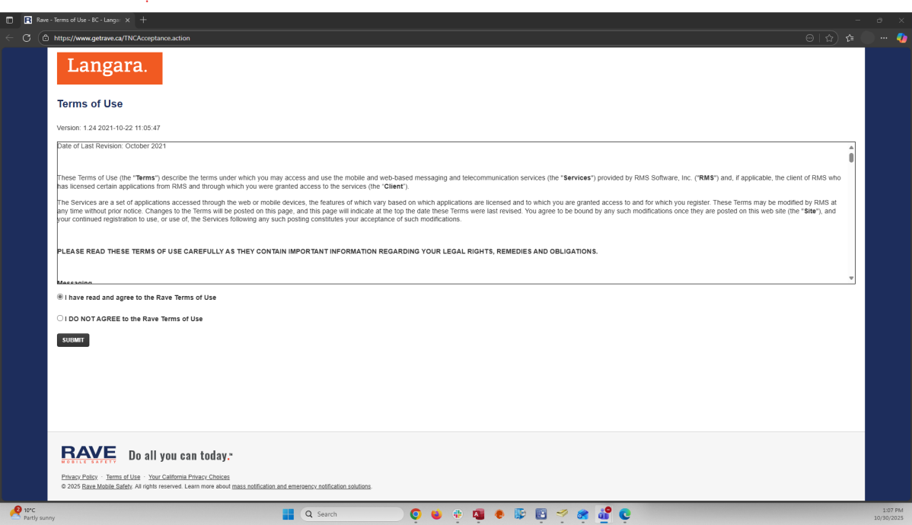The image size is (912, 525).
Task: Open Microsoft Teams from the taskbar
Action: 603,514
